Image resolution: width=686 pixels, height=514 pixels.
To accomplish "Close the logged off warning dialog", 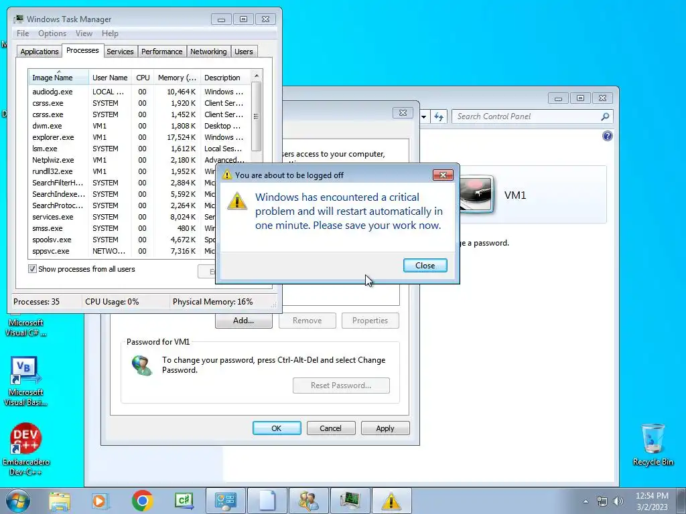I will tap(425, 265).
